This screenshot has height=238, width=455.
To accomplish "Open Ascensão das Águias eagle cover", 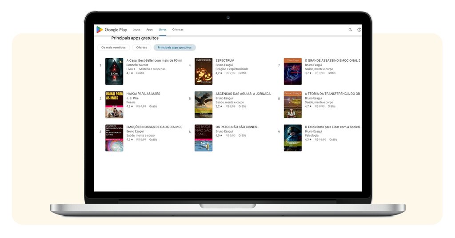I will pyautogui.click(x=204, y=105).
